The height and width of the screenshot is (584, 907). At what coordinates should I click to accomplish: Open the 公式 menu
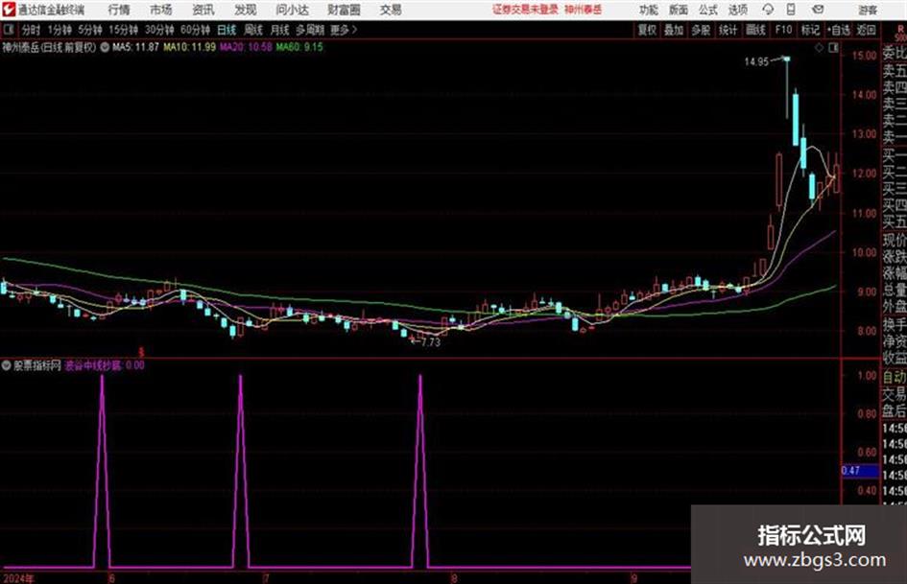pos(707,10)
